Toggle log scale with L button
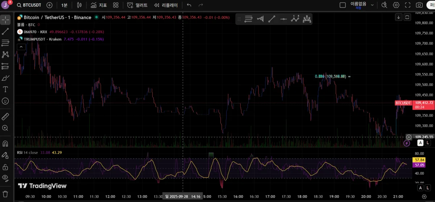The width and height of the screenshot is (435, 202). pyautogui.click(x=428, y=143)
